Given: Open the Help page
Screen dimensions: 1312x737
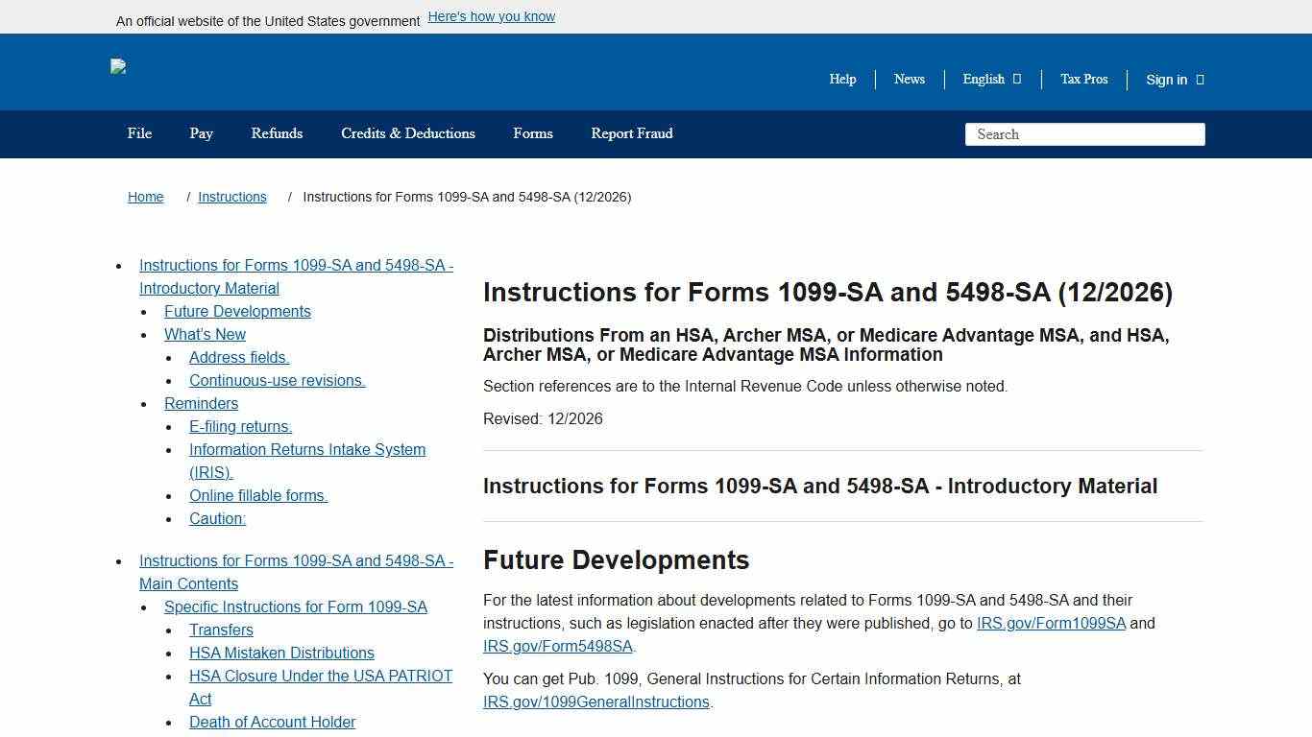Looking at the screenshot, I should click(842, 80).
